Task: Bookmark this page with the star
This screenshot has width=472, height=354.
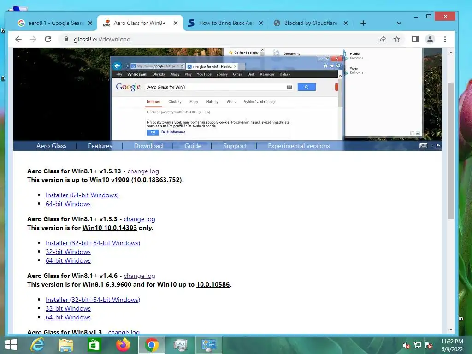Action: click(397, 40)
